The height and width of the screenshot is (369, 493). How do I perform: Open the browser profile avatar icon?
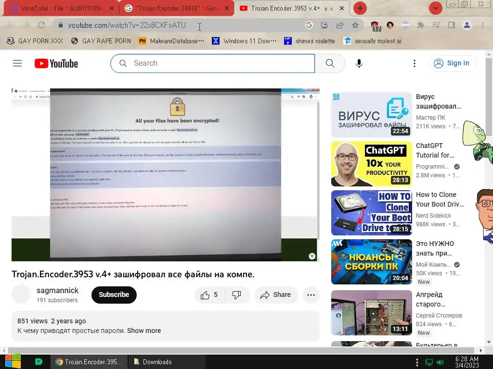pyautogui.click(x=467, y=25)
